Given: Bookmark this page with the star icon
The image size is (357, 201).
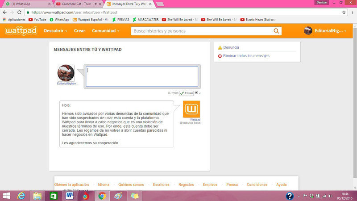Looking at the screenshot, I should [344, 12].
